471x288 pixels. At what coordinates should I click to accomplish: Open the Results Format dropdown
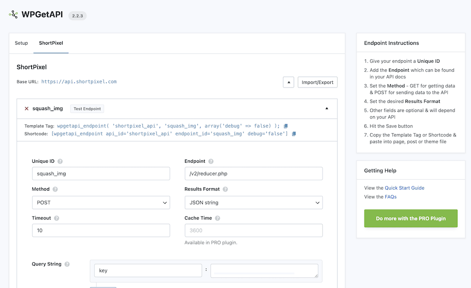point(253,202)
